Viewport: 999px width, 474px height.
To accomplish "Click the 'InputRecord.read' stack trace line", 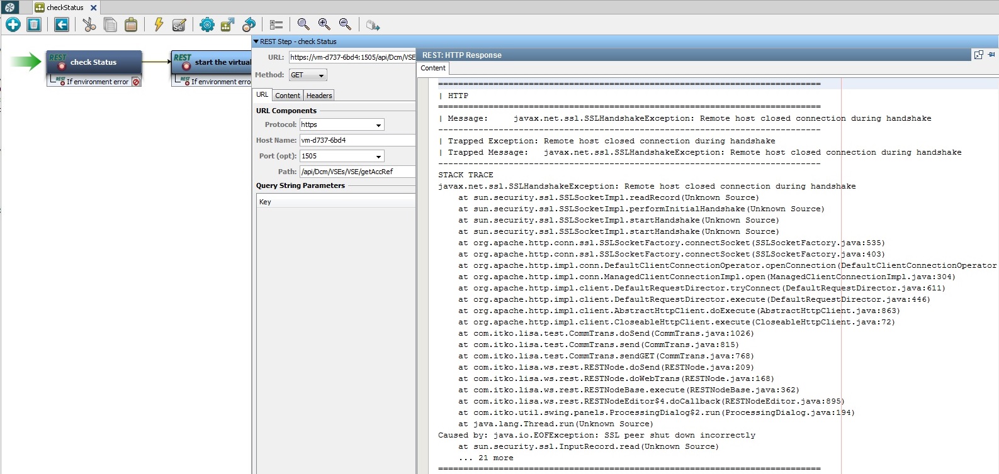I will [x=588, y=446].
